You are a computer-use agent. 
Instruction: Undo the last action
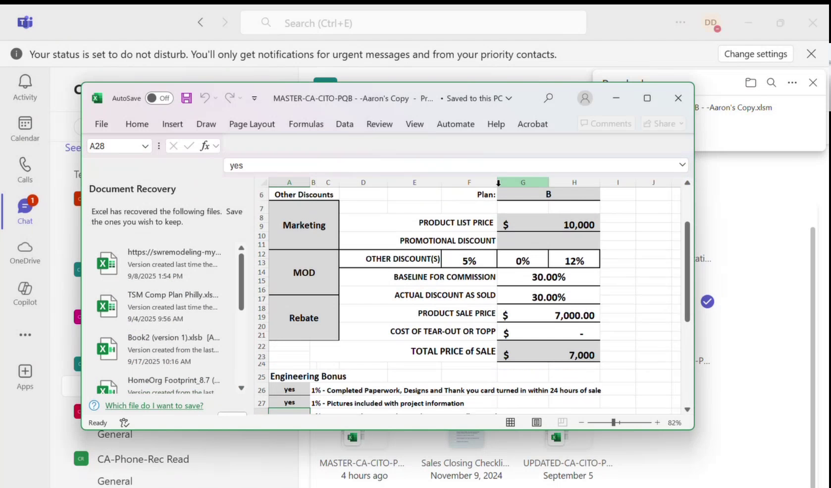[205, 98]
